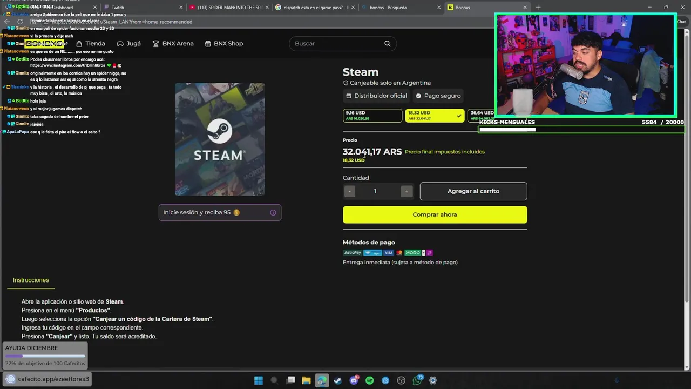
Task: Click the Pago seguro badge
Action: (438, 96)
